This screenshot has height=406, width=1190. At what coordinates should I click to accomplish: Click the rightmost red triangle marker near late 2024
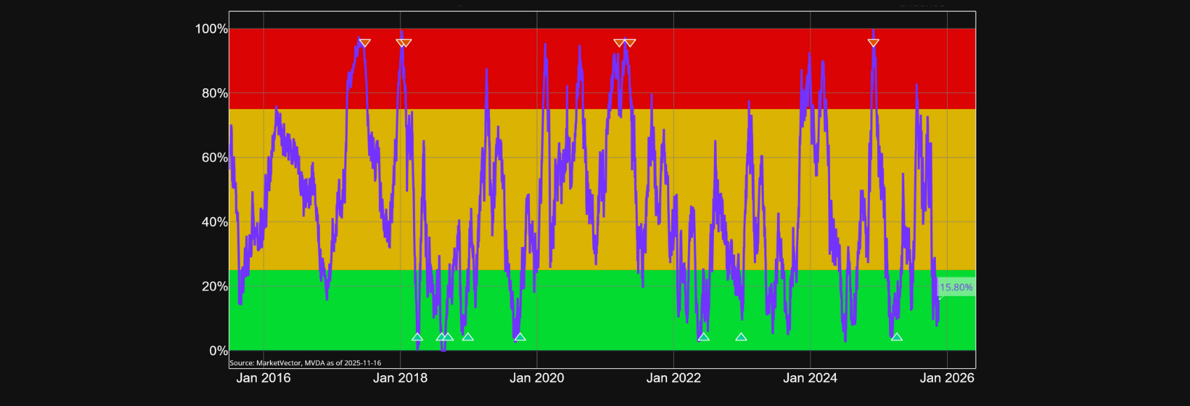(873, 43)
